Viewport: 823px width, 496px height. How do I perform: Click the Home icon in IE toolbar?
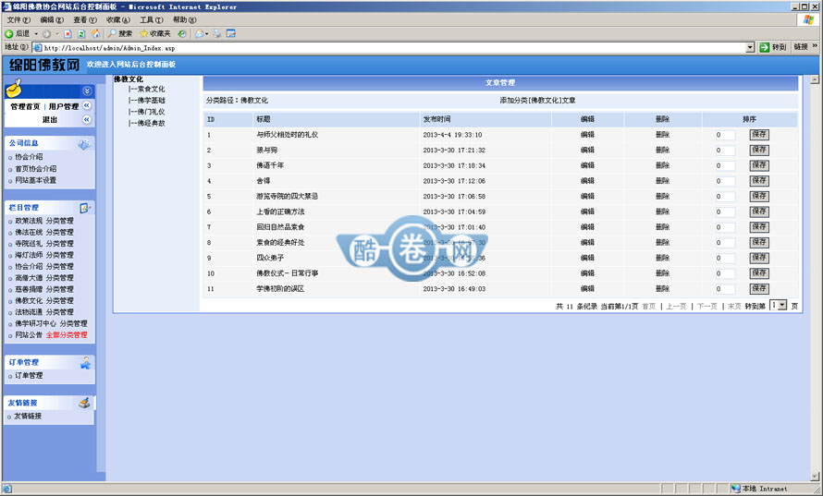[x=95, y=33]
